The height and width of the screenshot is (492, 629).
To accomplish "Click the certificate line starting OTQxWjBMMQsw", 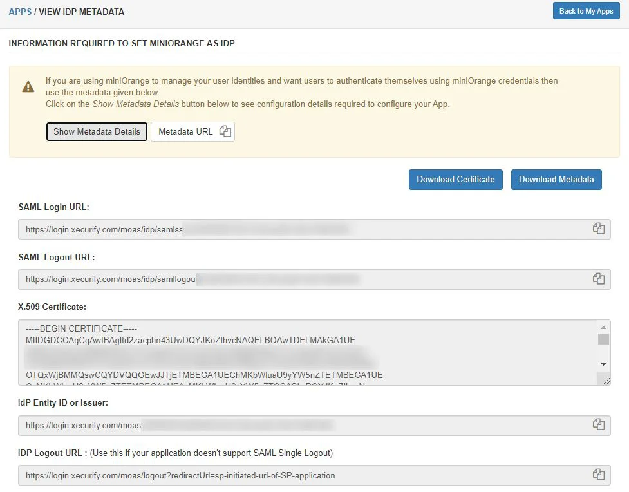I will pyautogui.click(x=204, y=375).
